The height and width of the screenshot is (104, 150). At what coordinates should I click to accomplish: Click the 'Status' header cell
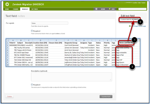pos(100,43)
